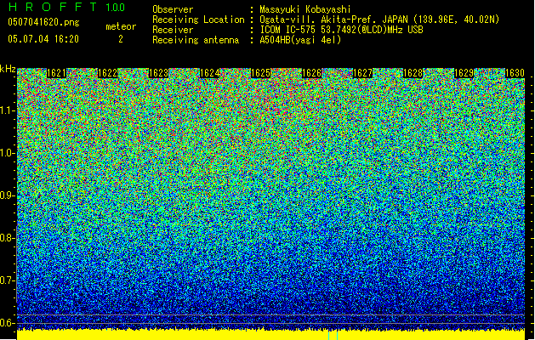Screen dimensions: 535x340
Task: Click observer name Masayuki Kobayashi
Action: point(305,9)
